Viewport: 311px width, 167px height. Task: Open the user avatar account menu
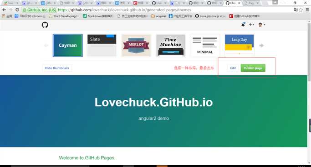click(x=261, y=25)
